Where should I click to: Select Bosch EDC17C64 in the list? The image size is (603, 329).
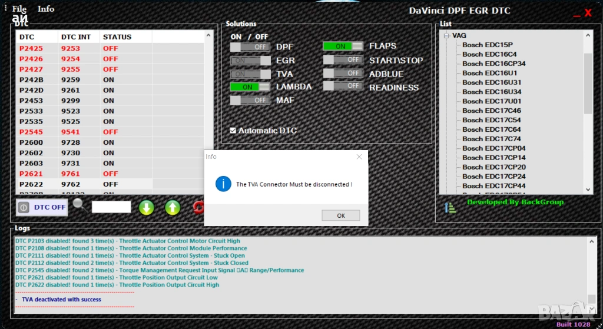tap(492, 129)
